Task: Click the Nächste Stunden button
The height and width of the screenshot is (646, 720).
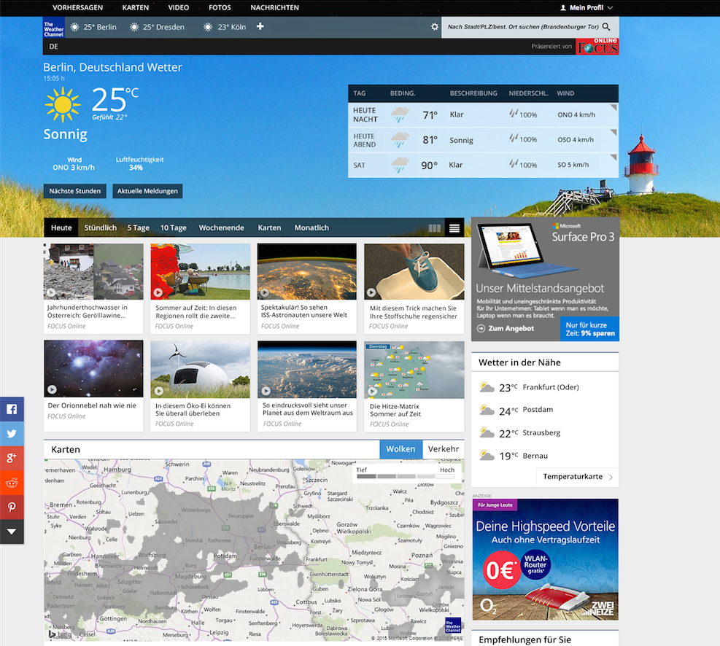Action: click(74, 190)
